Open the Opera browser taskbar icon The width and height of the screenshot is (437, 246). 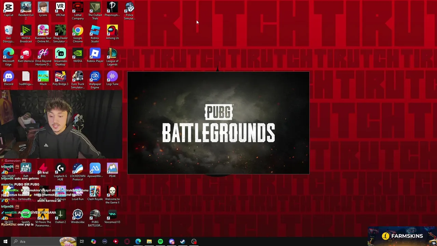point(127,242)
